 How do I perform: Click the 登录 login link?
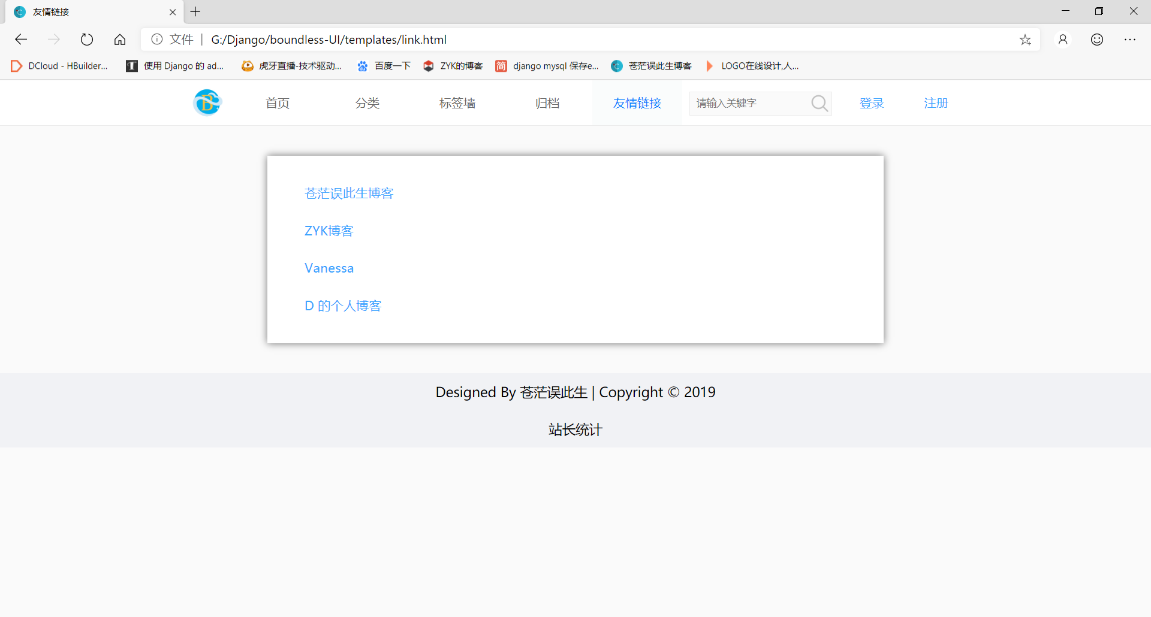[x=872, y=103]
